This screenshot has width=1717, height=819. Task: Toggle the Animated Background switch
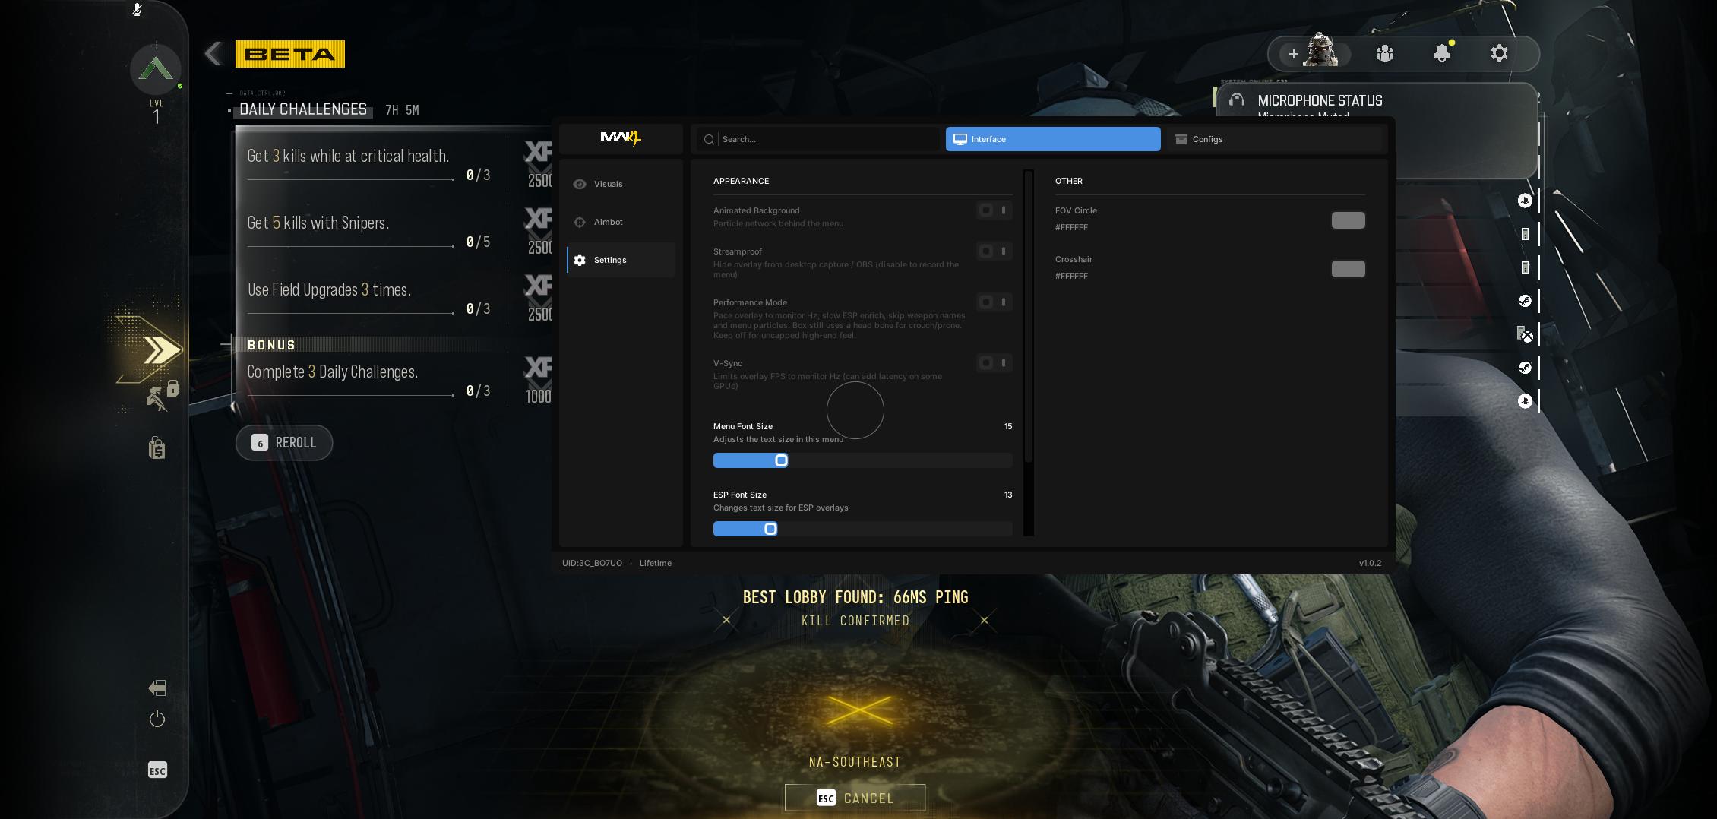[994, 210]
